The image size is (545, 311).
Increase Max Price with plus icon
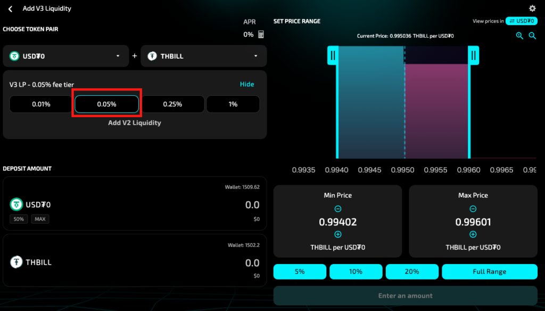[x=473, y=234]
